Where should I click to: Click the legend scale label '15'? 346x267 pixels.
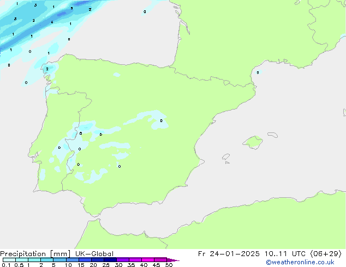coord(81,265)
